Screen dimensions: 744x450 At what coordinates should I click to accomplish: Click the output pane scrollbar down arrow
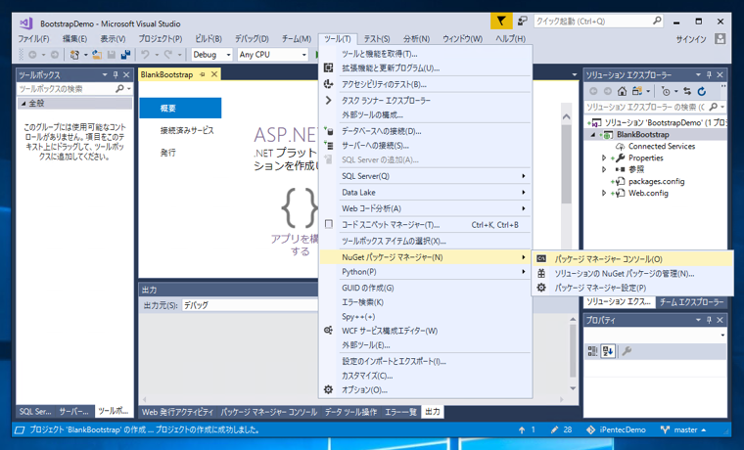573,388
